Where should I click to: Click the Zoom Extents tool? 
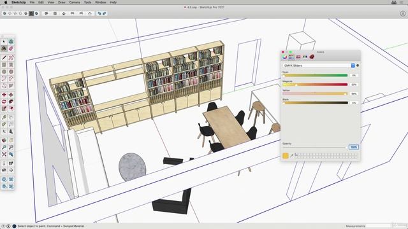point(4,155)
